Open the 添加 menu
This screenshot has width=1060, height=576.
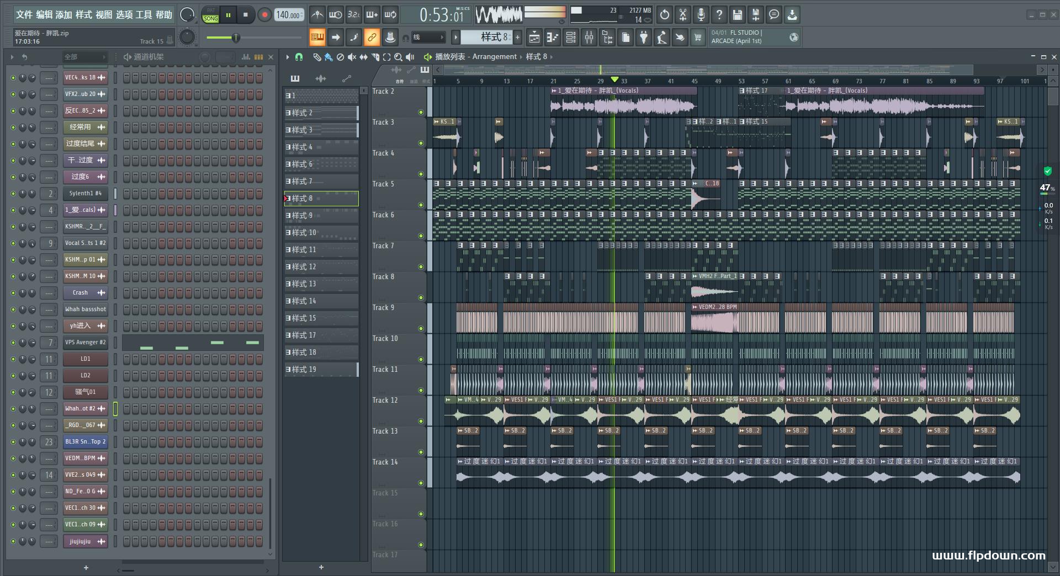64,15
